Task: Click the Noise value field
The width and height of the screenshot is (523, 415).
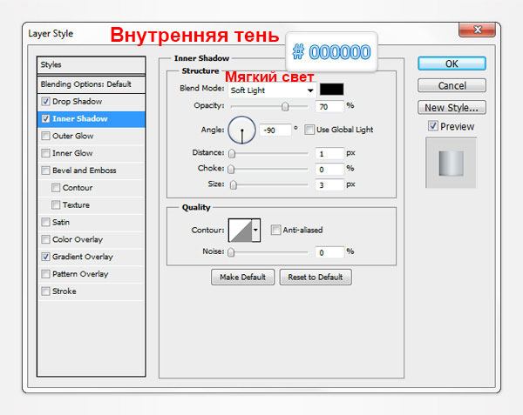Action: 329,252
